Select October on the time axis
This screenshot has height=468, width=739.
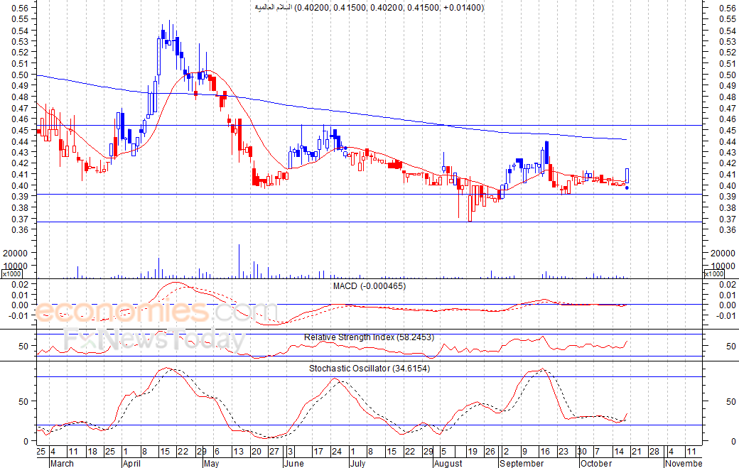click(x=594, y=463)
